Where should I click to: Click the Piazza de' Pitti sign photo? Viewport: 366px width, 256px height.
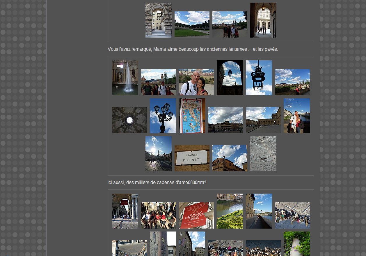point(192,158)
